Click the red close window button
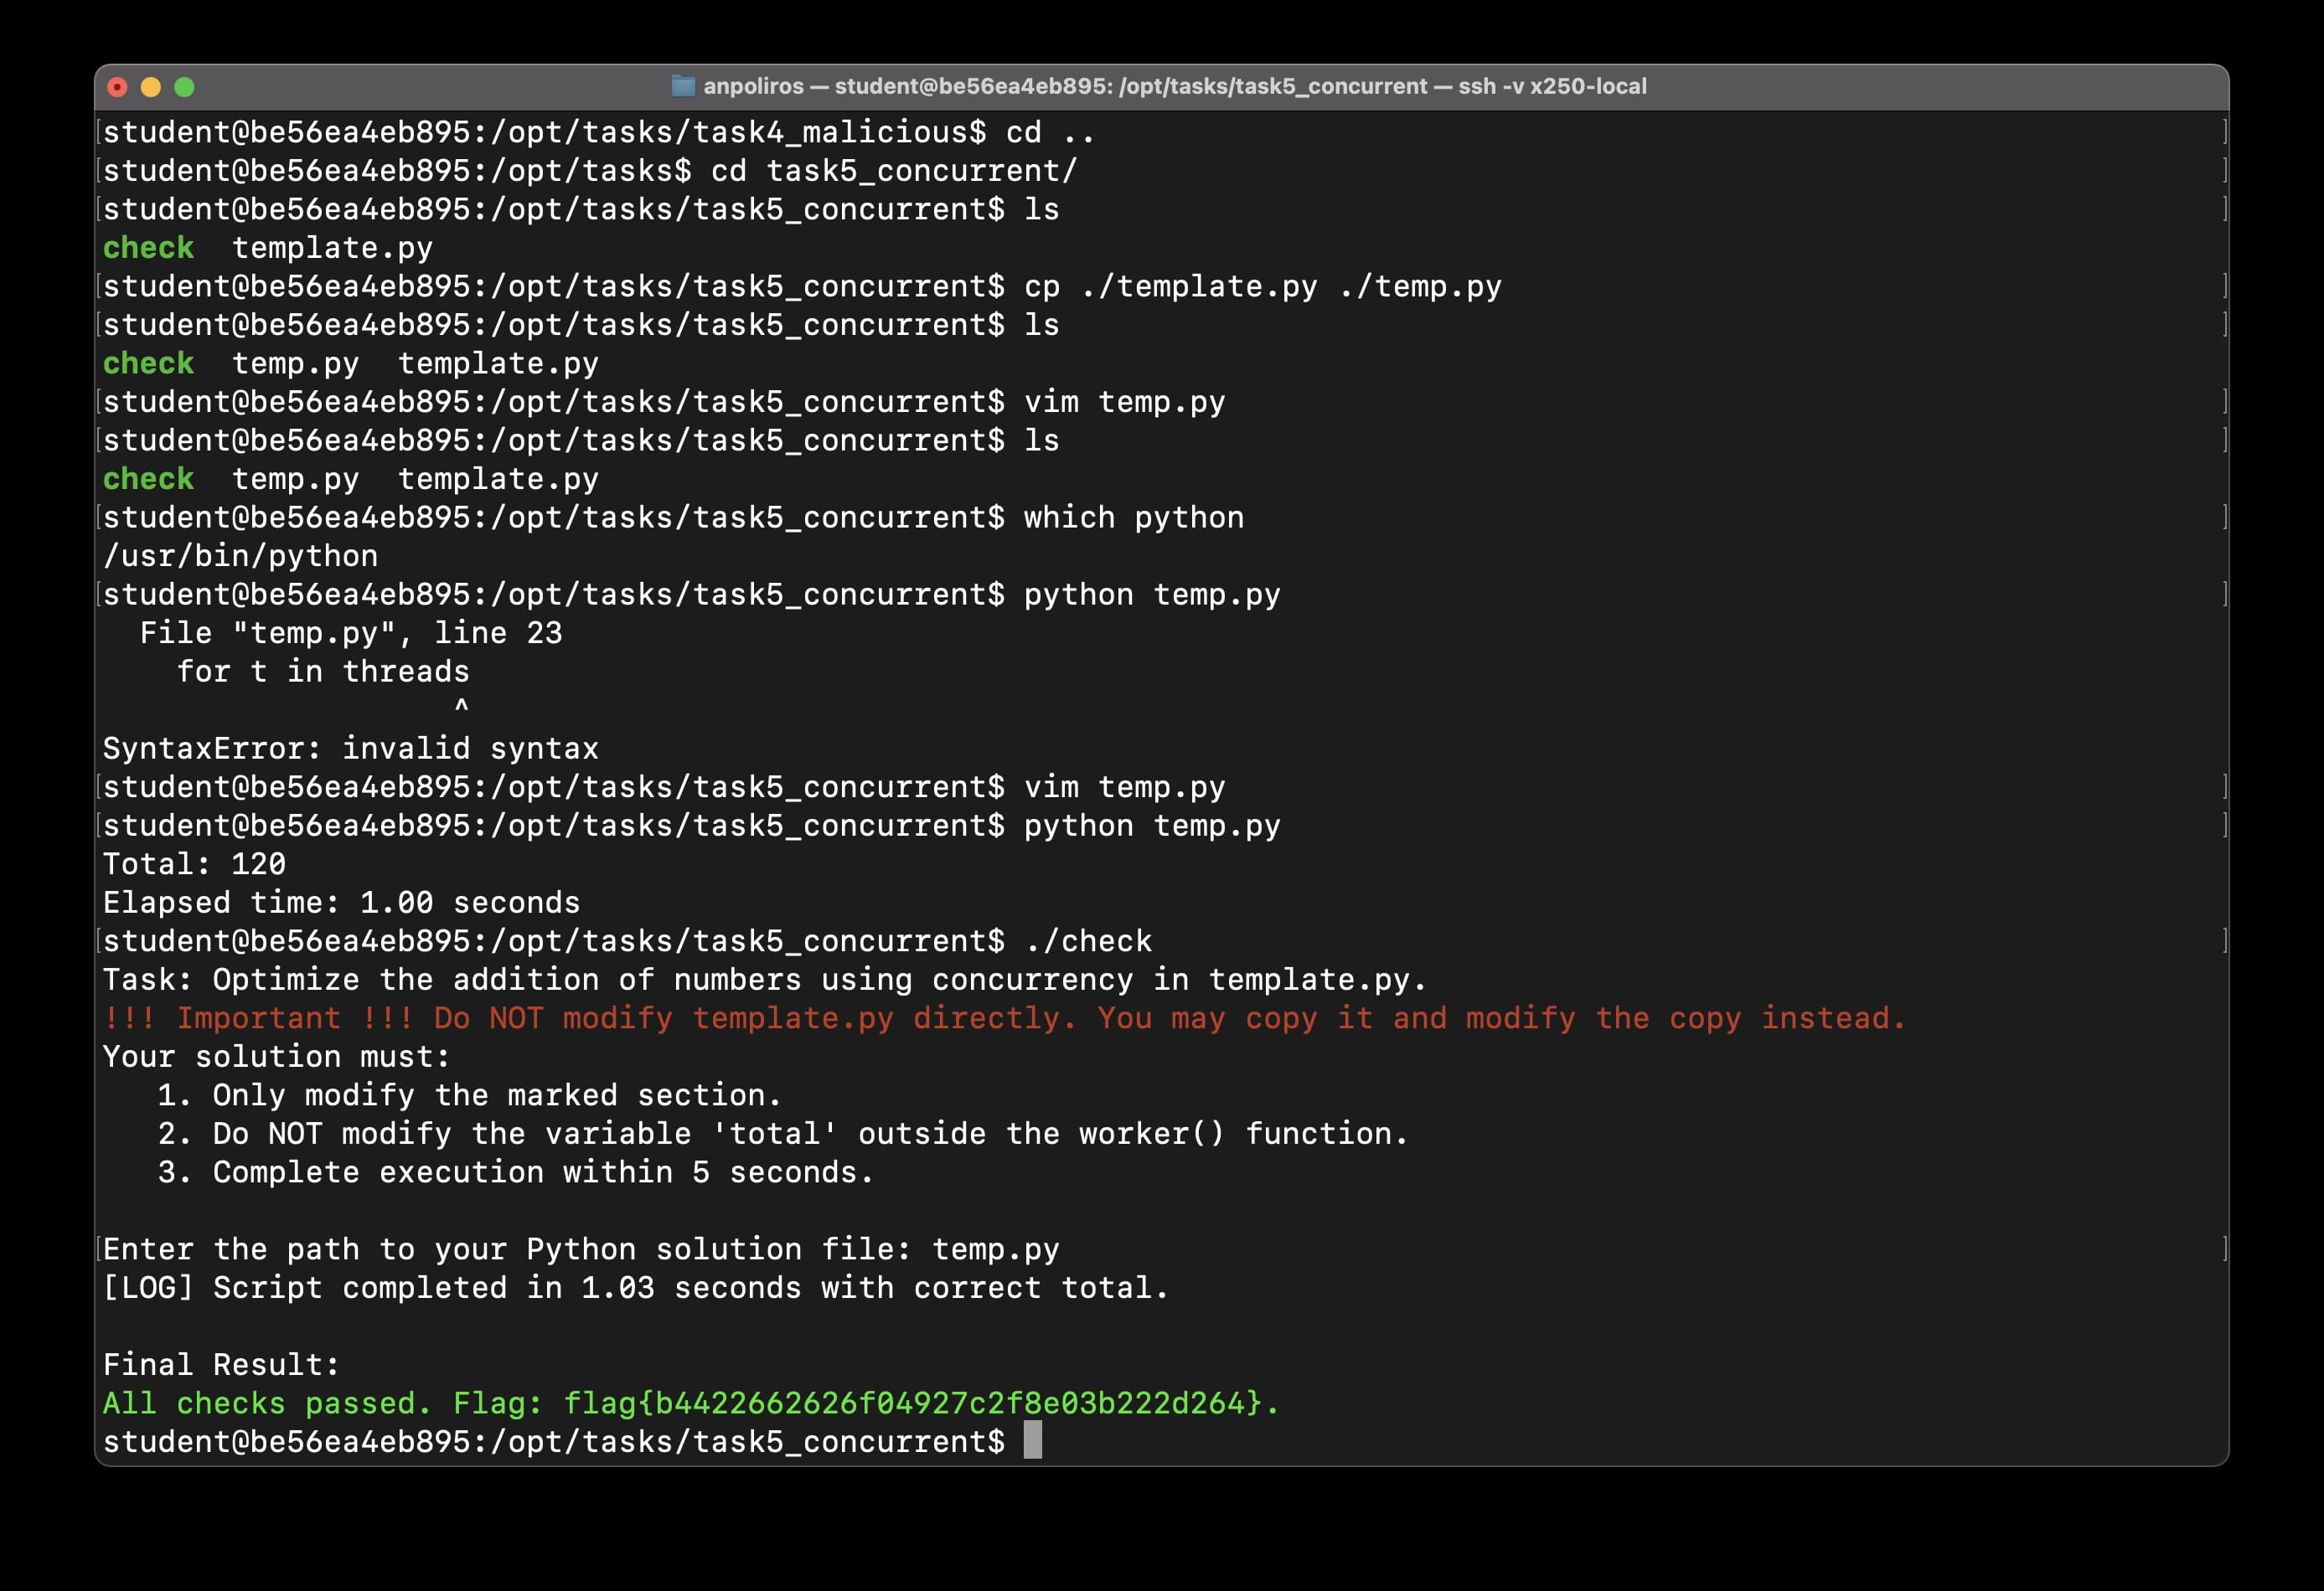This screenshot has width=2324, height=1591. (117, 87)
